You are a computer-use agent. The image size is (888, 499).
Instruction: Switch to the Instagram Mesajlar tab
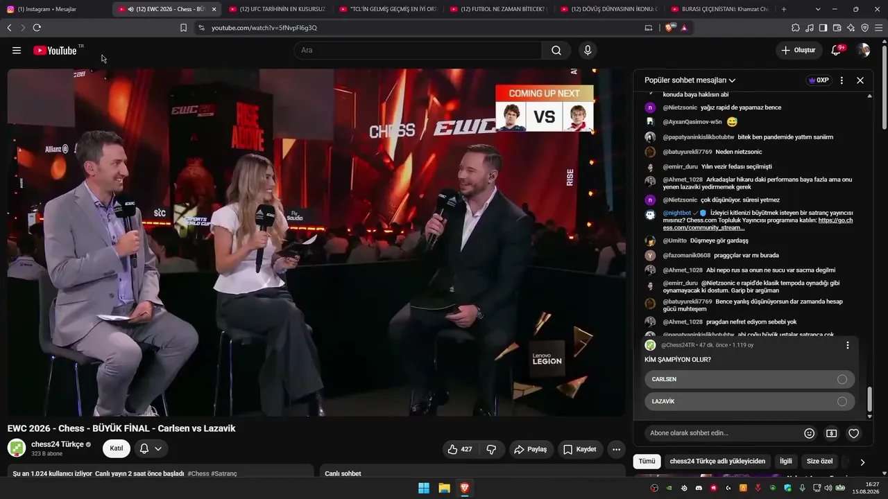point(55,9)
